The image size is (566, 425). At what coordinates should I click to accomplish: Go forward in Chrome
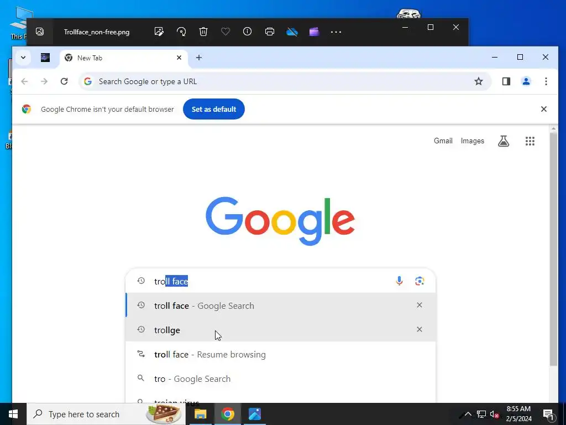tap(44, 82)
